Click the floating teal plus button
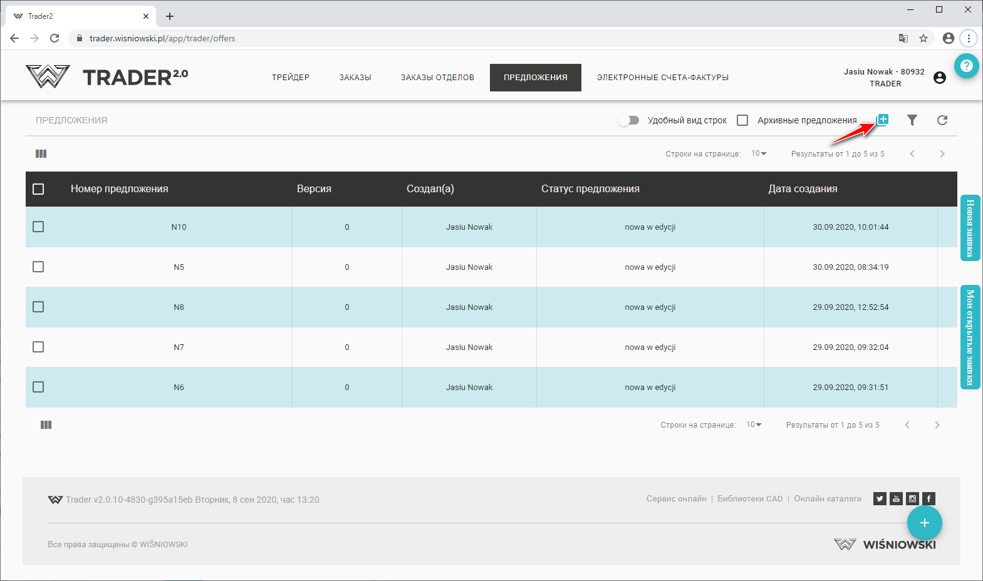 point(924,523)
